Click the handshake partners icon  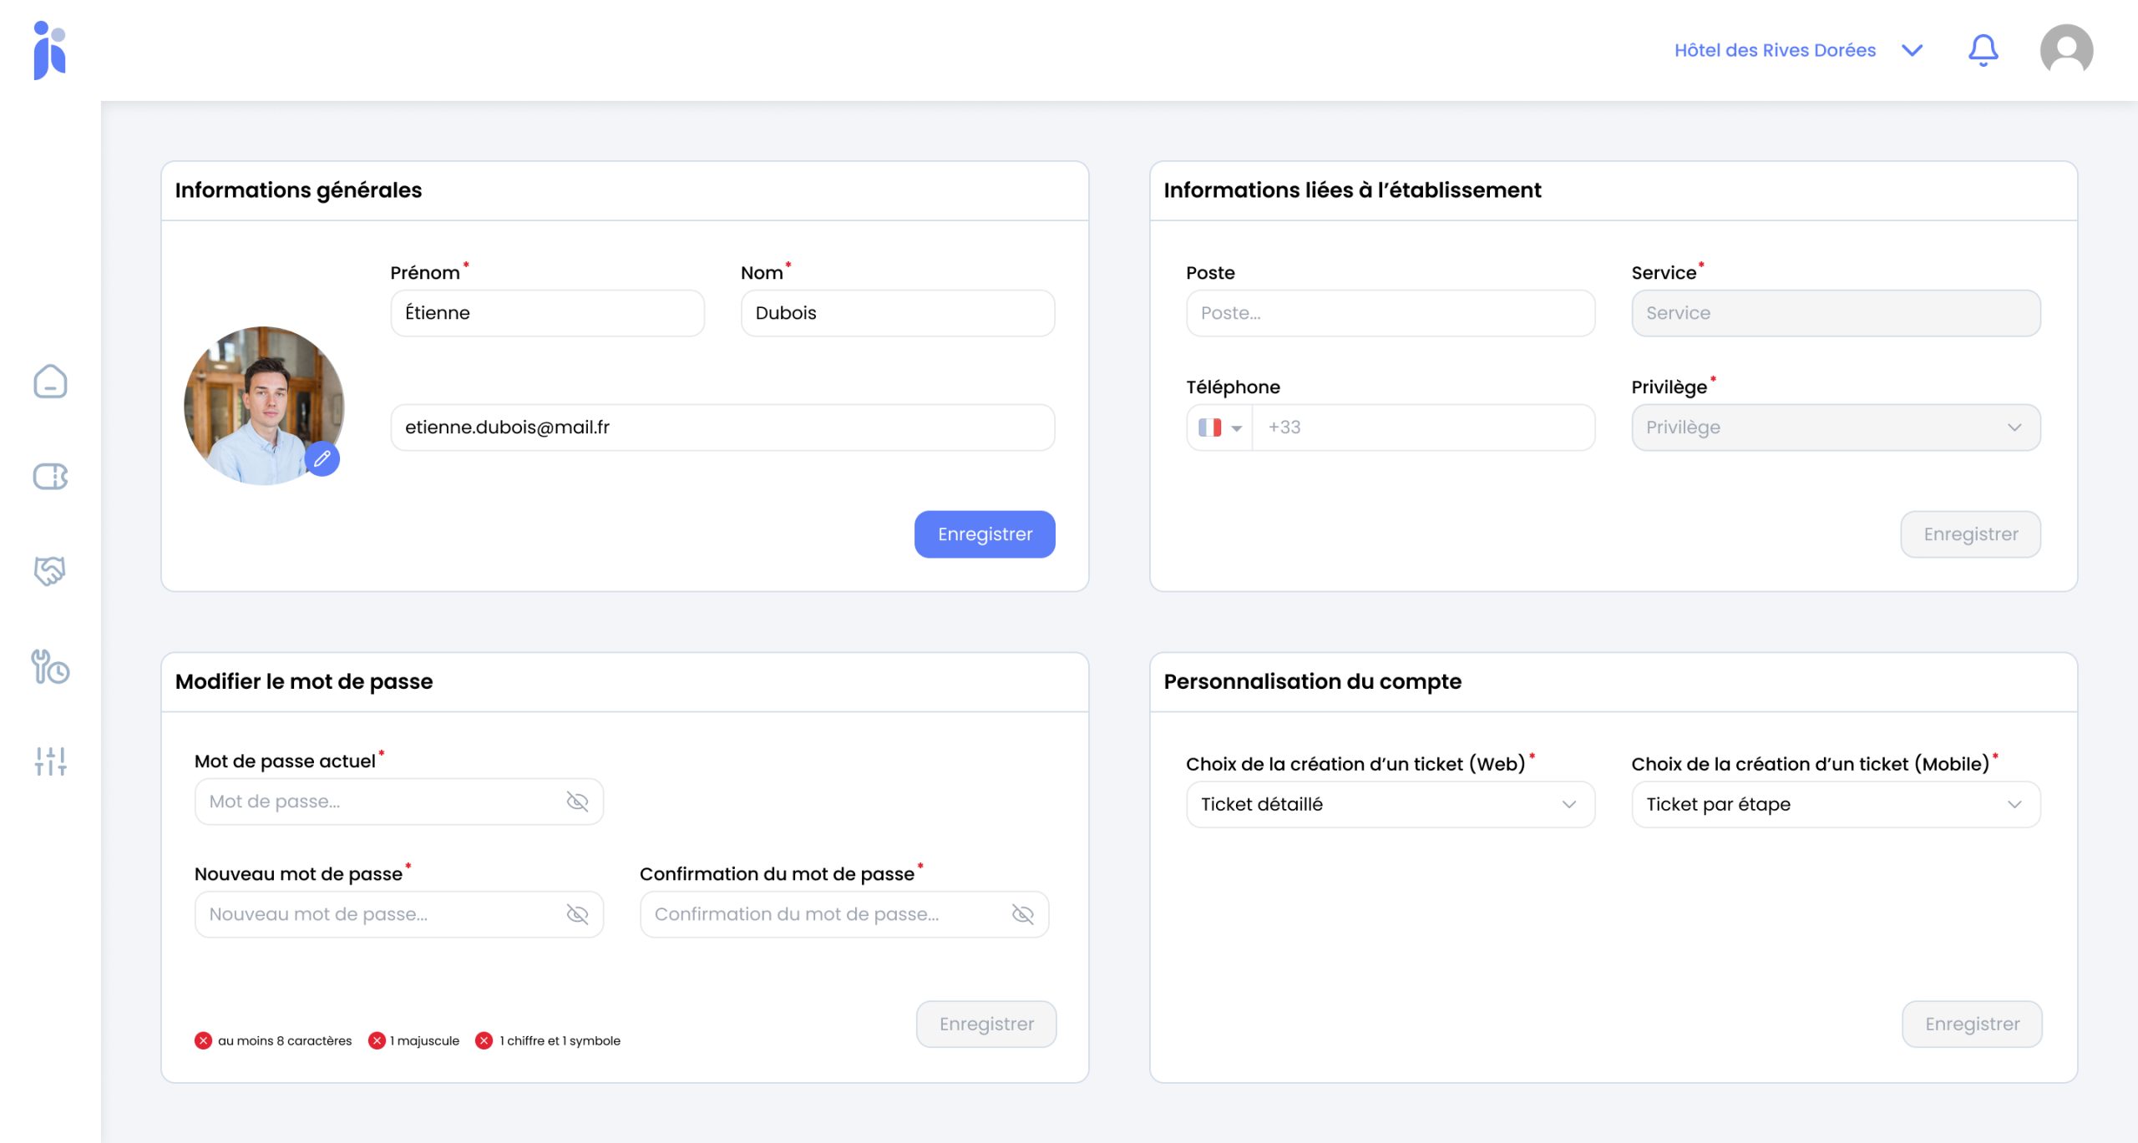tap(50, 571)
